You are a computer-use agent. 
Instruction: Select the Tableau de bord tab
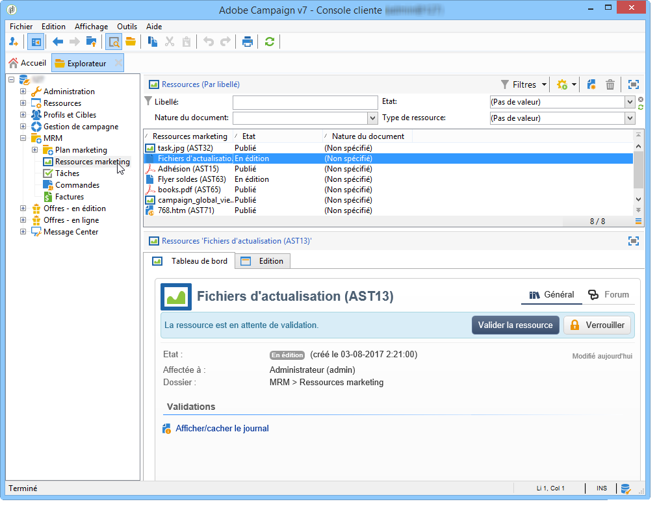coord(190,261)
